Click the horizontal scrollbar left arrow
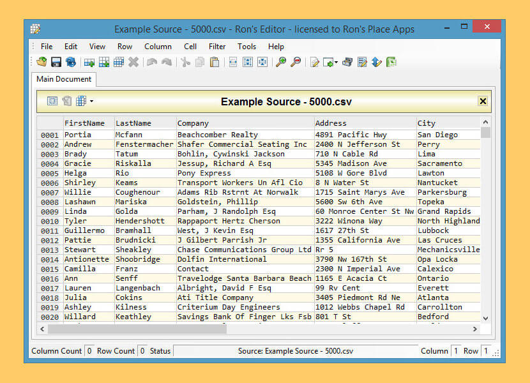This screenshot has width=530, height=383. point(42,329)
